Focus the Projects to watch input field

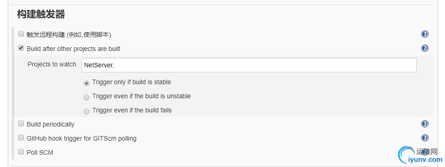pos(249,65)
